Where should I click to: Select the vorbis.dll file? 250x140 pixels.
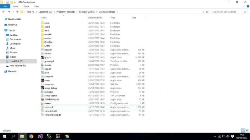49,107
